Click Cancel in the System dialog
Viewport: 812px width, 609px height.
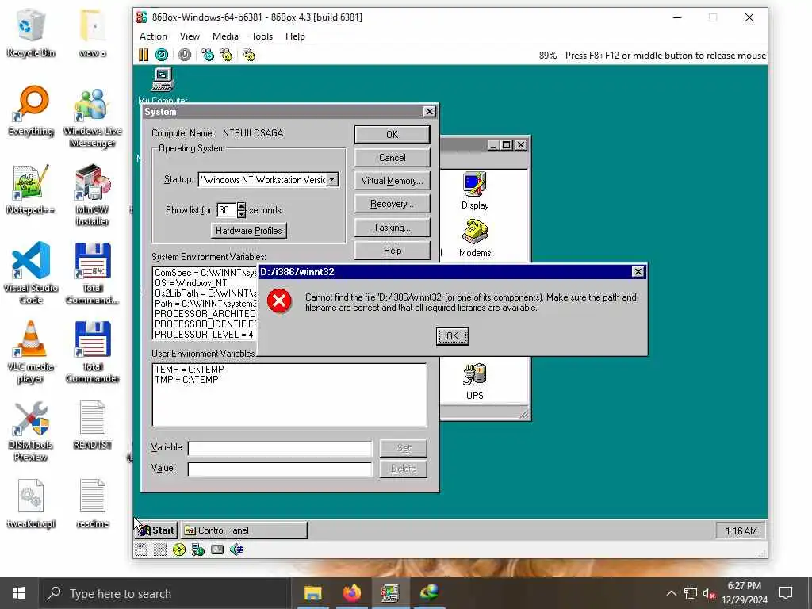(392, 158)
